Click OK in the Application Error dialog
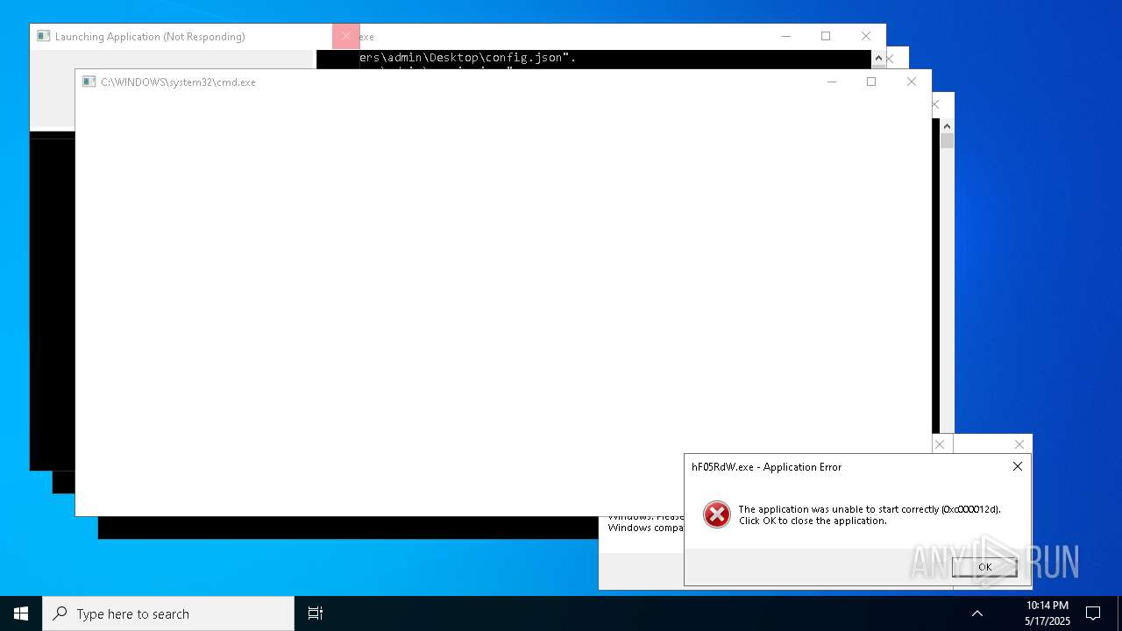This screenshot has height=631, width=1122. tap(984, 567)
